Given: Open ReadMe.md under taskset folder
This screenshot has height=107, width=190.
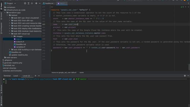Looking at the screenshot, I should point(16,52).
